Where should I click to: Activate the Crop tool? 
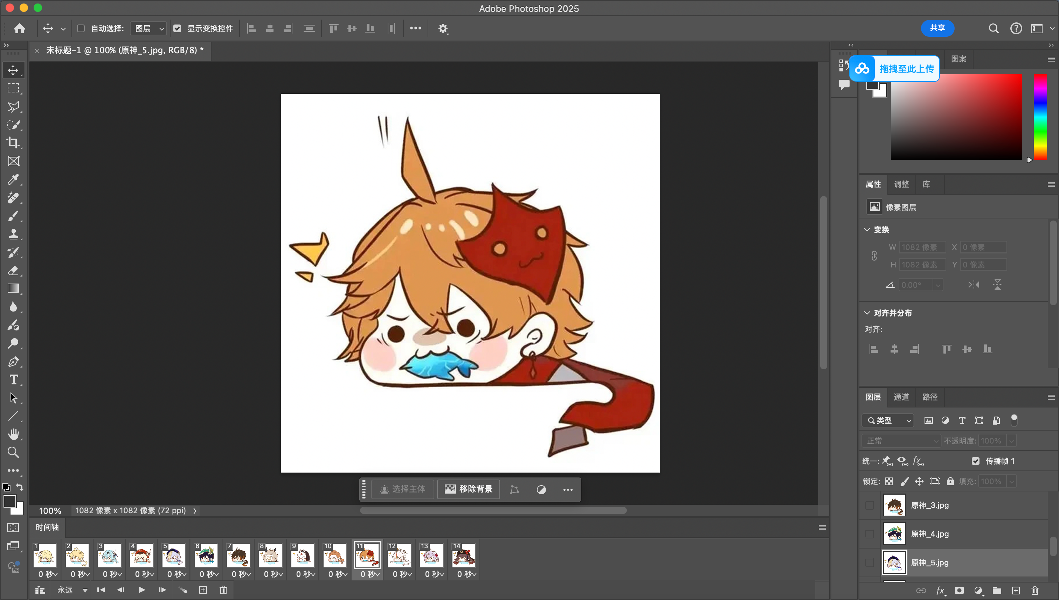click(x=13, y=143)
